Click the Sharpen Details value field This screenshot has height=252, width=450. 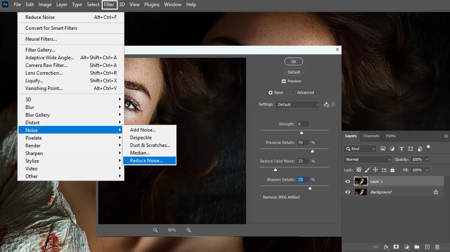[303, 180]
